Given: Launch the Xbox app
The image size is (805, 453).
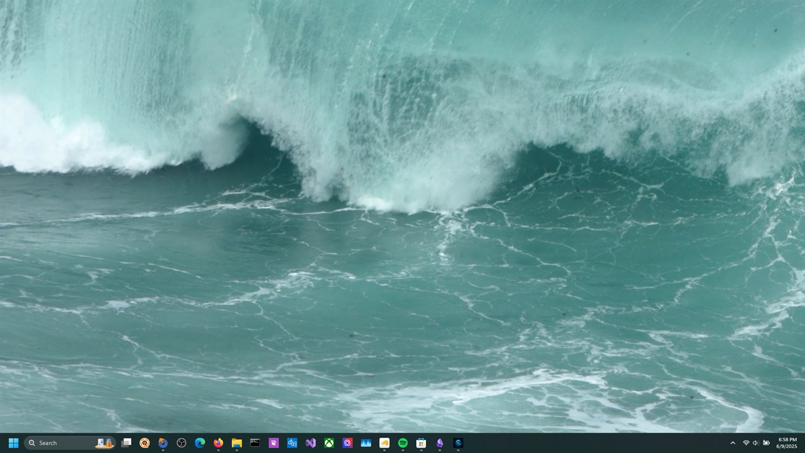Looking at the screenshot, I should tap(329, 443).
